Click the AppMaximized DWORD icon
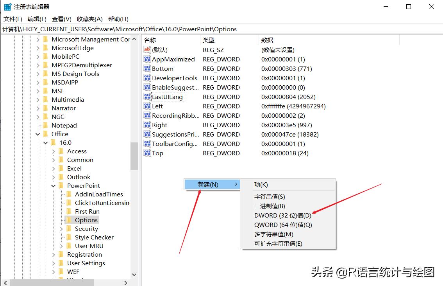The height and width of the screenshot is (286, 443). [x=147, y=59]
